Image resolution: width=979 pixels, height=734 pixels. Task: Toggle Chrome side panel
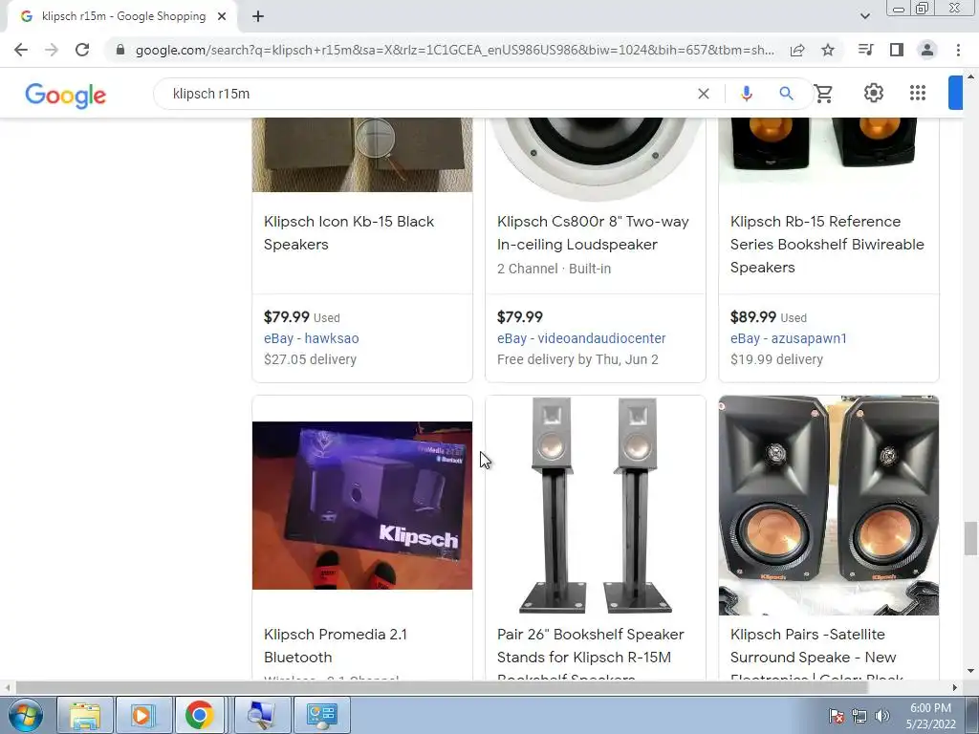897,50
